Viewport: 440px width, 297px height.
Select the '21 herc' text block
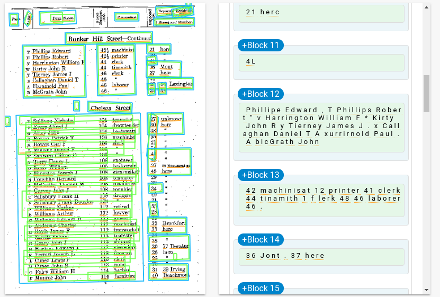pos(321,13)
